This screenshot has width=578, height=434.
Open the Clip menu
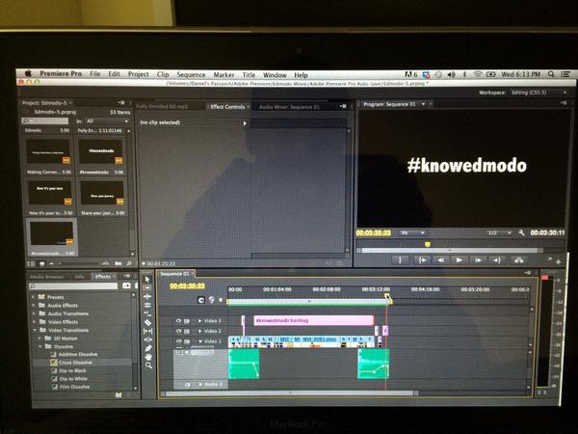(x=163, y=74)
